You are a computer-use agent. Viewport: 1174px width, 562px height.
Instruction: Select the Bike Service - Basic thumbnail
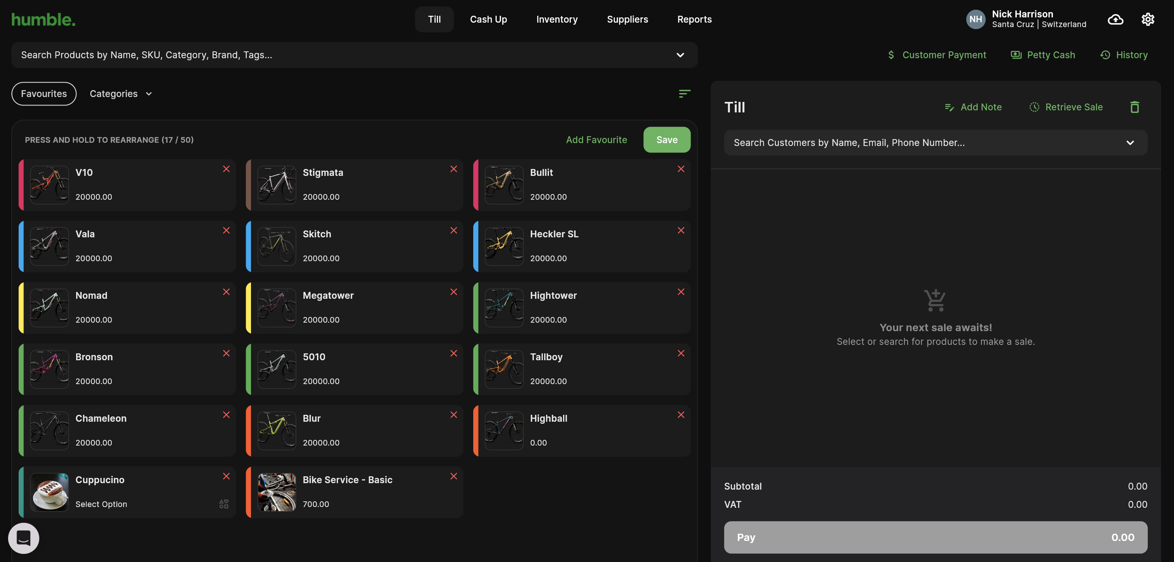276,492
